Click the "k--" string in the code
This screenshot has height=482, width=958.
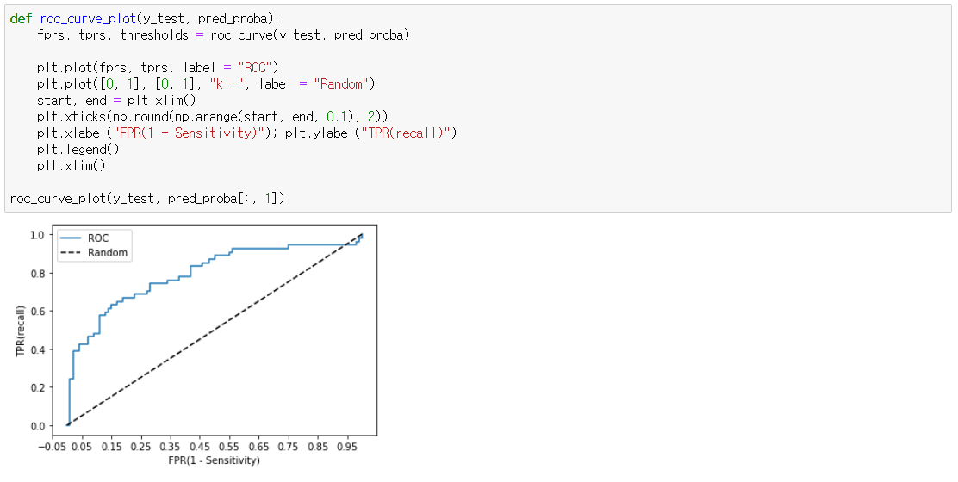[228, 84]
